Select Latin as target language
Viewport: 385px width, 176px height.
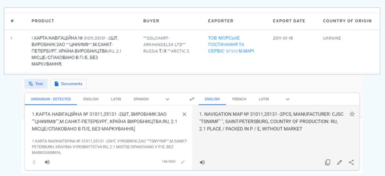click(264, 99)
